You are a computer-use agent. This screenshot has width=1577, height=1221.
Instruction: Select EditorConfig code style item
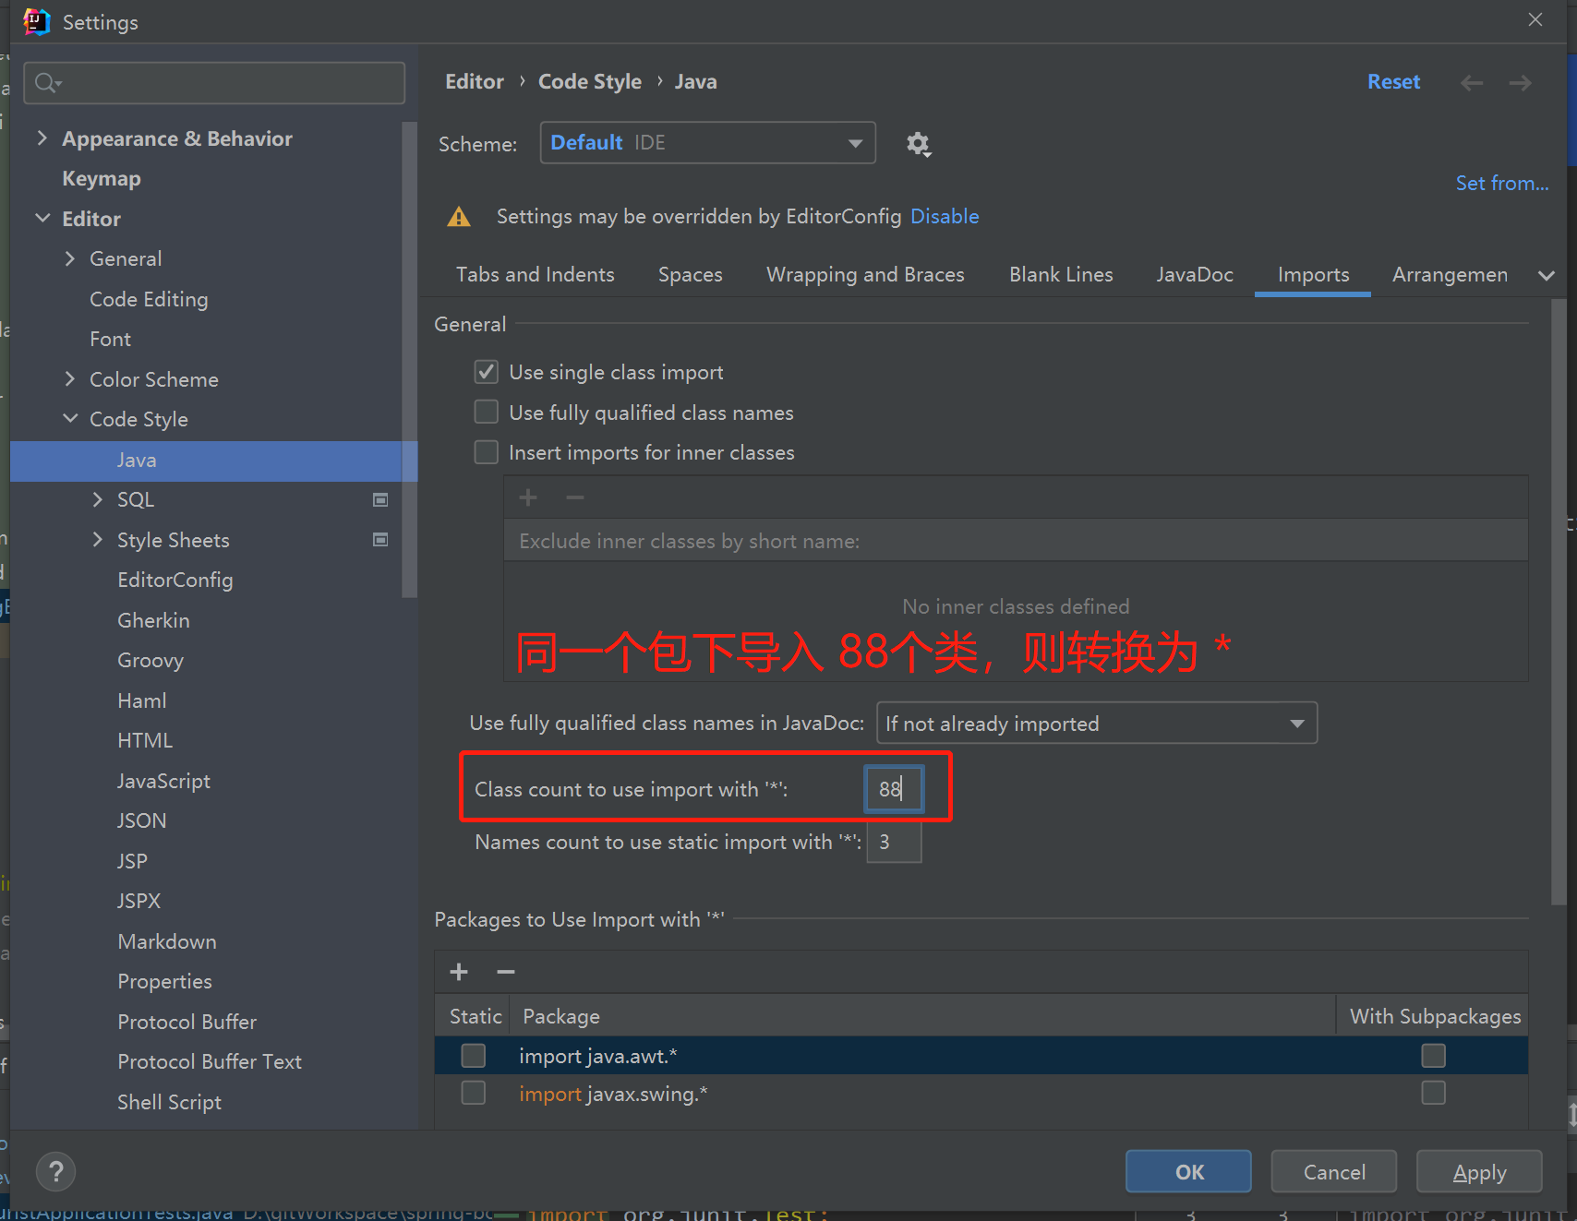tap(175, 580)
